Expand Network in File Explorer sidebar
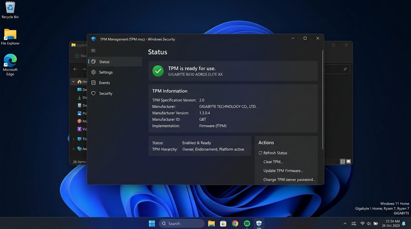This screenshot has height=229, width=411. 73,148
